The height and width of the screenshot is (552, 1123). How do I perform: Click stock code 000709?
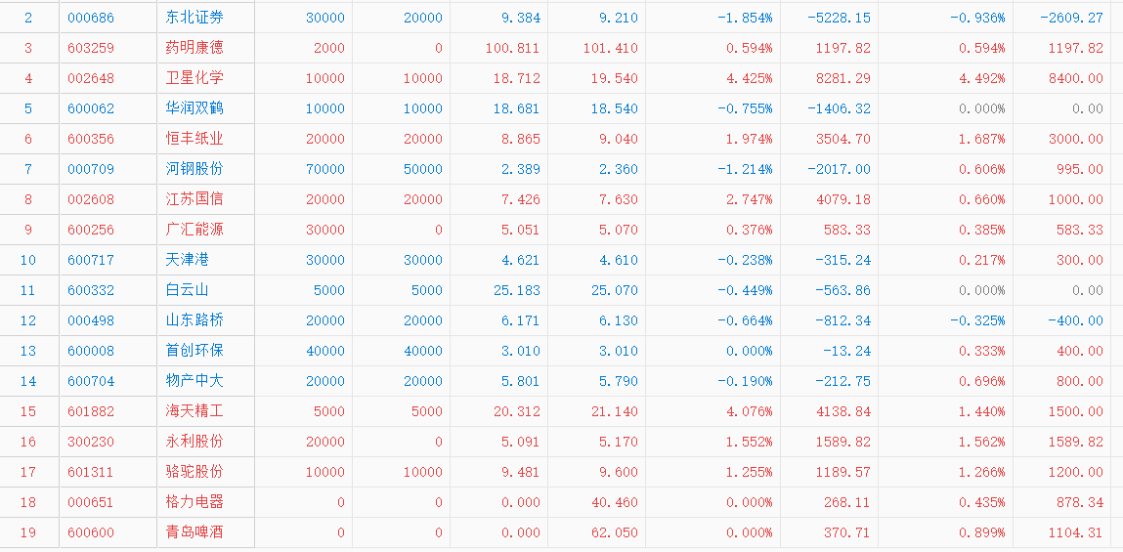click(x=91, y=169)
